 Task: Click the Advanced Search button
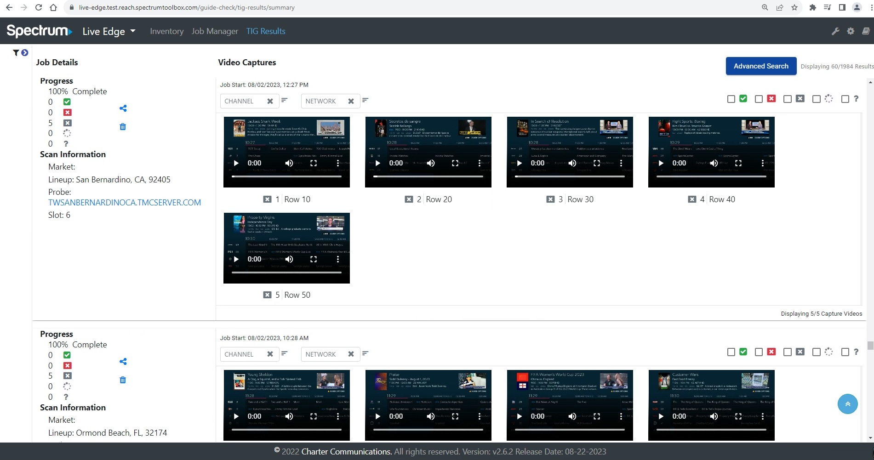[761, 66]
